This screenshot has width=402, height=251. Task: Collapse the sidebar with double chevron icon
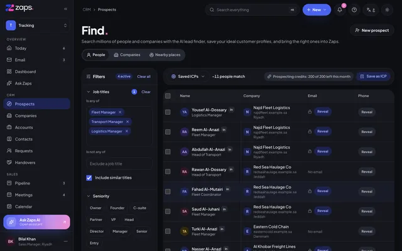pos(65,9)
